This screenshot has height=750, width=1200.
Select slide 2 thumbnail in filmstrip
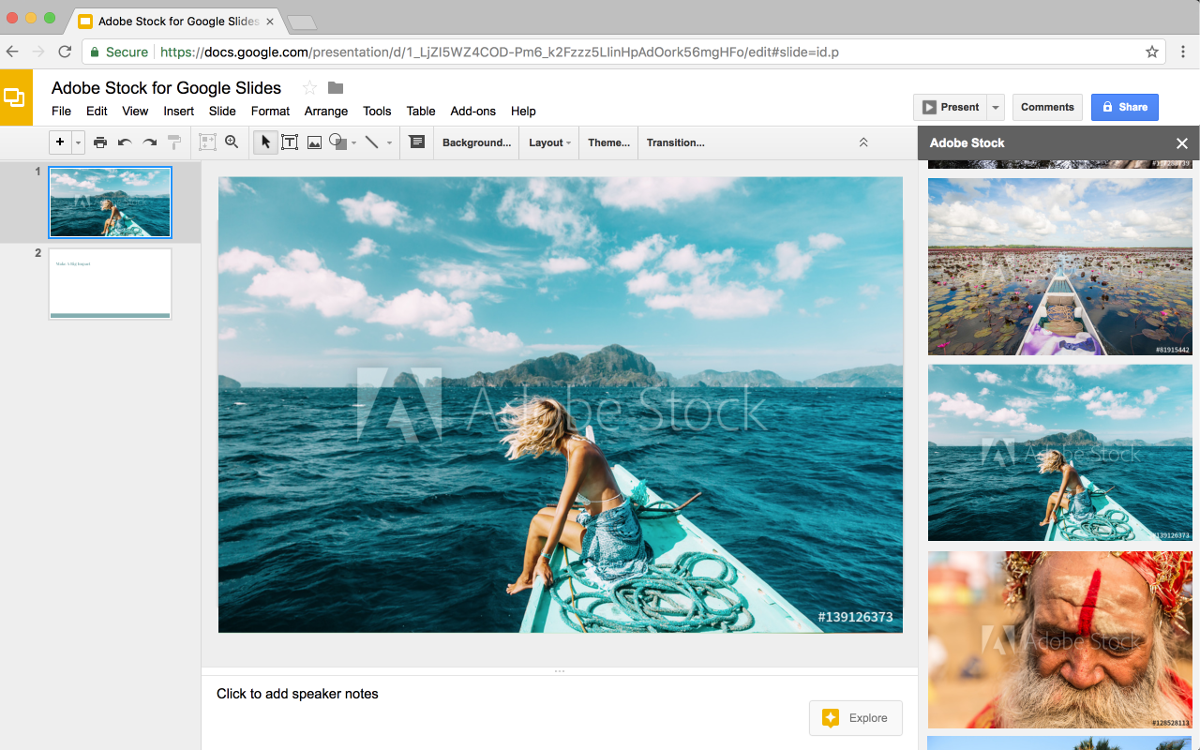111,283
